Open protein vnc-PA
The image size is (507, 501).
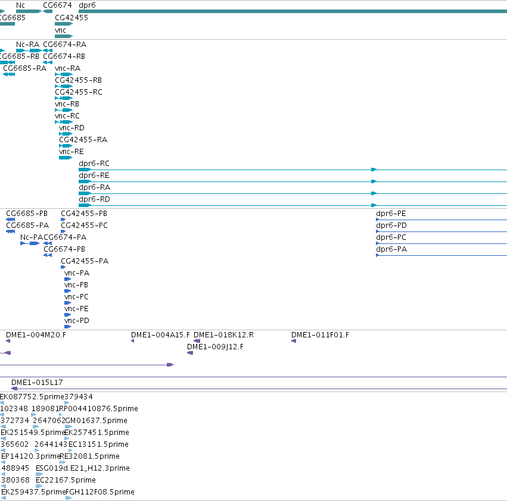[77, 273]
